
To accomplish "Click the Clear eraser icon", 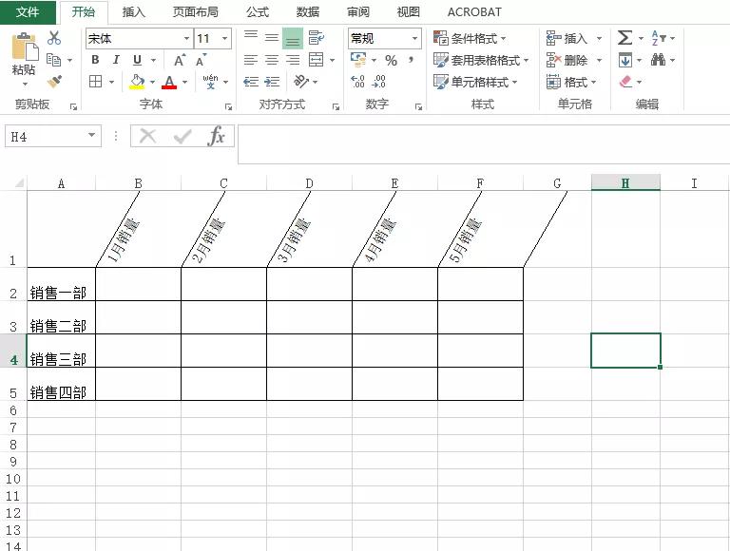I will pyautogui.click(x=625, y=82).
